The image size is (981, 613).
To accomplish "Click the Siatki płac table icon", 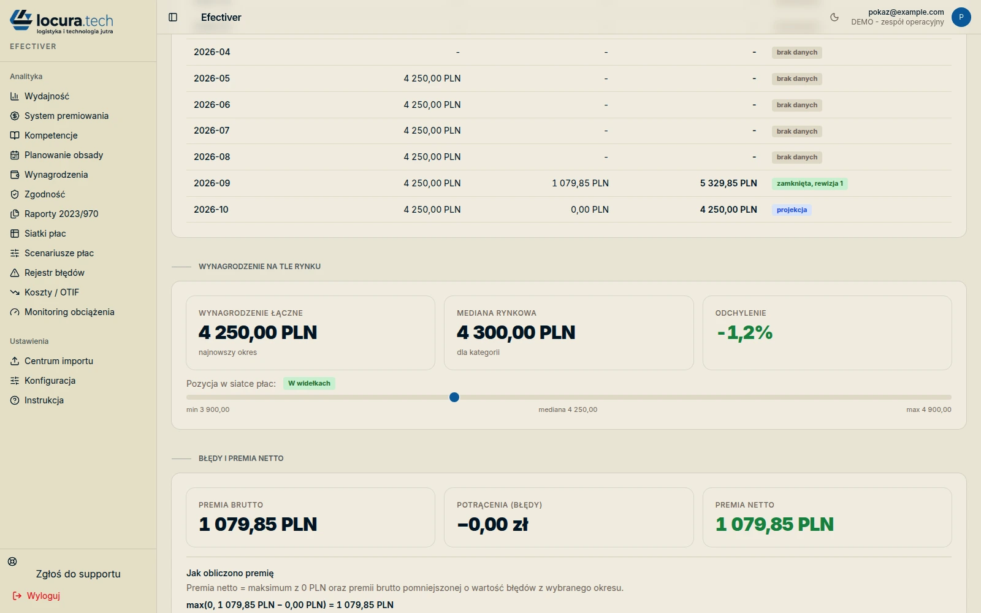I will click(15, 234).
